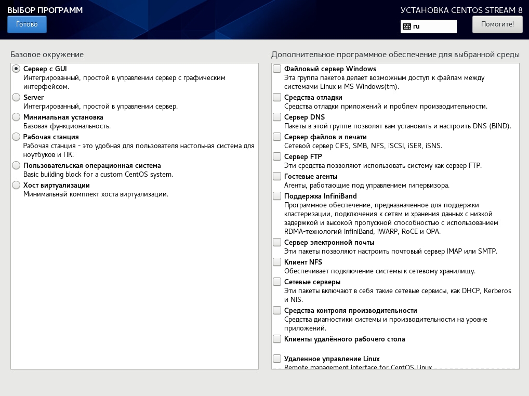Click the description 'Базовая функциональность.'
Viewport: 529px width, 396px height.
click(x=67, y=126)
